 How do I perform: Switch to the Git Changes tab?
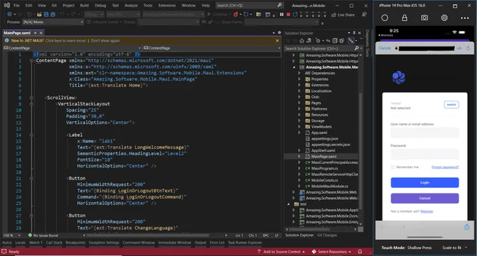[327, 235]
